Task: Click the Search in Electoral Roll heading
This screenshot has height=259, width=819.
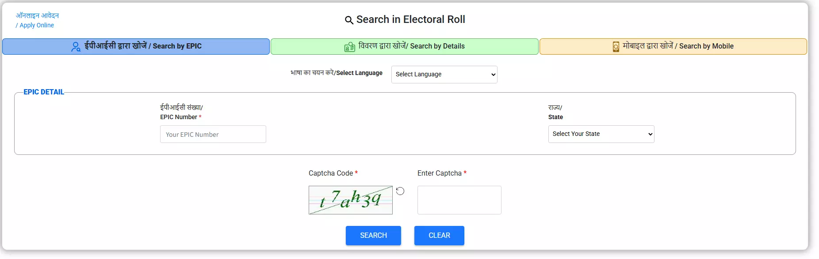Action: 410,19
